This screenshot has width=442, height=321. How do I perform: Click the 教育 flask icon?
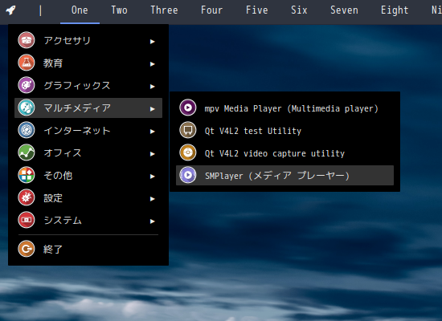click(x=27, y=63)
